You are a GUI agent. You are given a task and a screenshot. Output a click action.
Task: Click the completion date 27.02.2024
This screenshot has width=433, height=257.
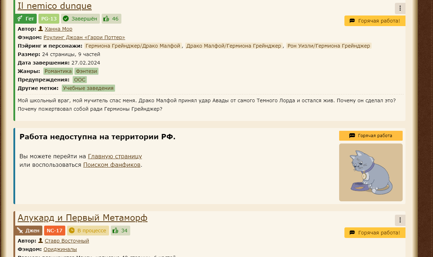point(86,63)
